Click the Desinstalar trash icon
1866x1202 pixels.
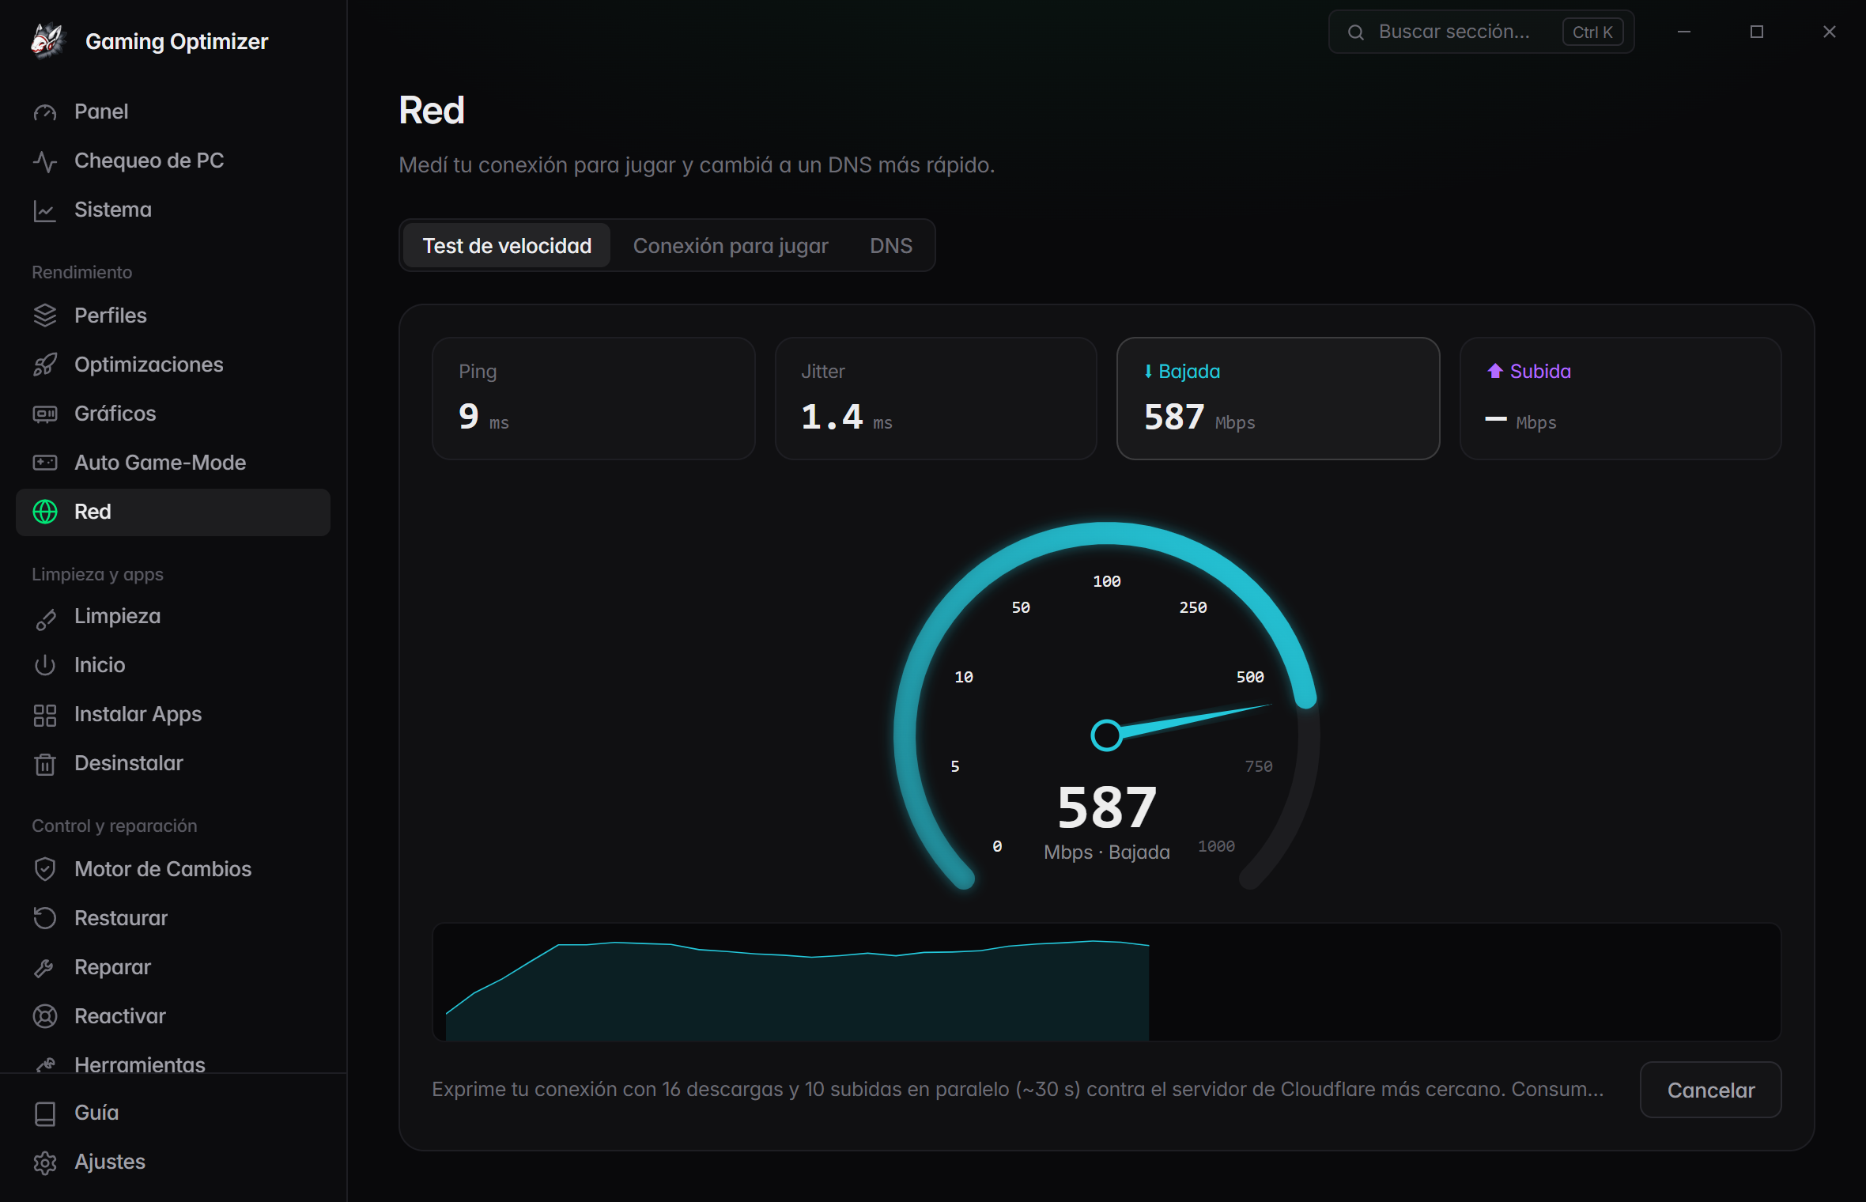coord(45,764)
